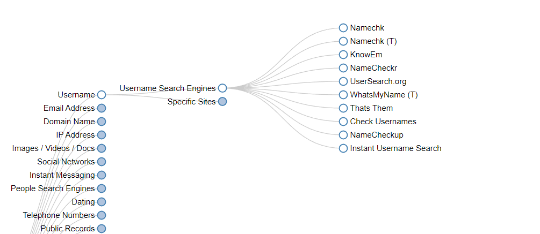Expand the Specific Sites node

click(222, 102)
